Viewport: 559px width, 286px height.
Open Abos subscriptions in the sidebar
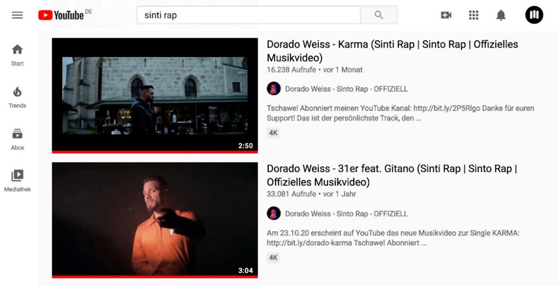17,139
